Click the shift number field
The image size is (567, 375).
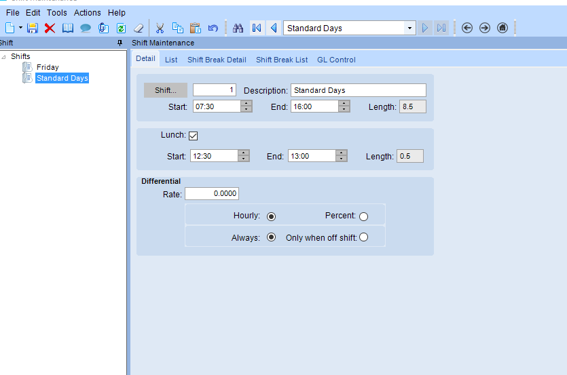(215, 90)
